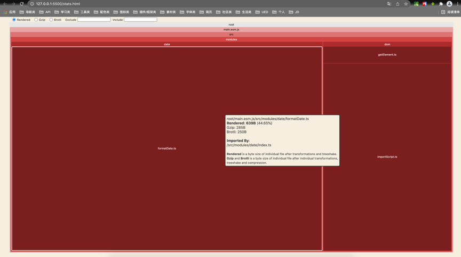Image resolution: width=461 pixels, height=257 pixels.
Task: Bookmark this page with the star icon
Action: (x=406, y=4)
